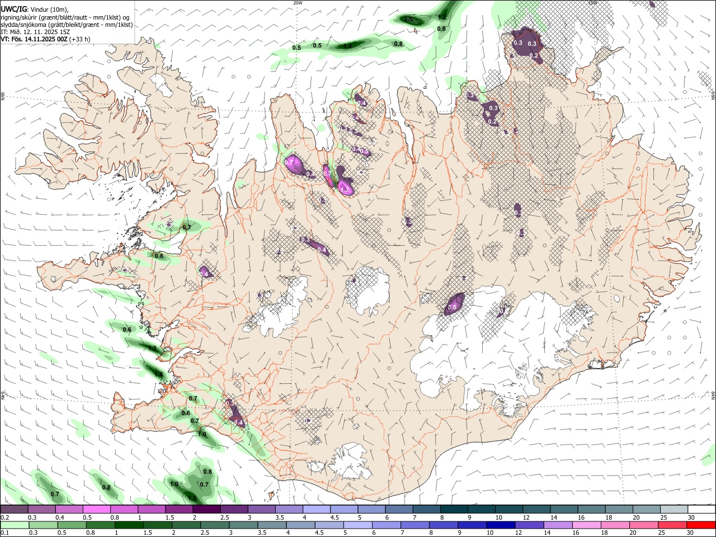This screenshot has height=537, width=716.
Task: Pick deep blue rain swatch between 10 and 12
Action: click(x=500, y=525)
